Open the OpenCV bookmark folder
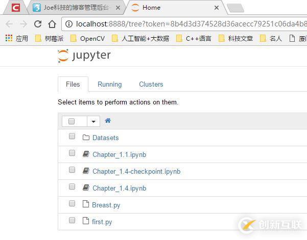The height and width of the screenshot is (240, 307). point(87,38)
